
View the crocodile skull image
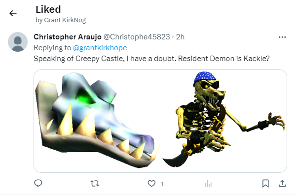tap(97, 120)
